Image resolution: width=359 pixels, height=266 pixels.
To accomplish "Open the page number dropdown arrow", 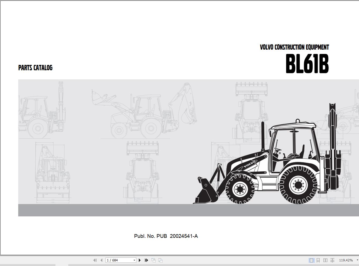I will pos(134,260).
